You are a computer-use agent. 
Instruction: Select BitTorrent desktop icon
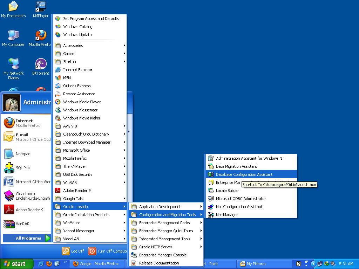pyautogui.click(x=41, y=67)
